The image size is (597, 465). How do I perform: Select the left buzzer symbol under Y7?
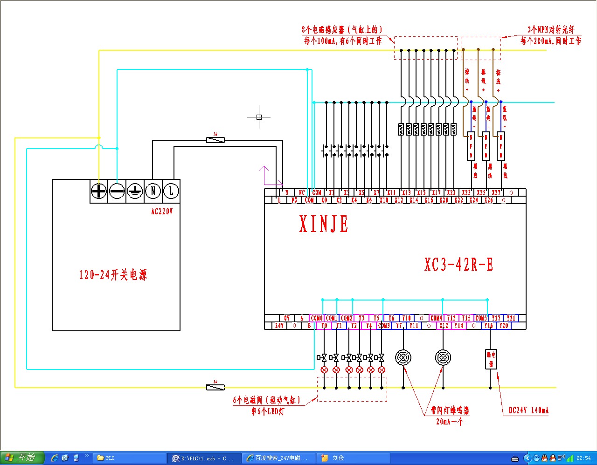(403, 358)
